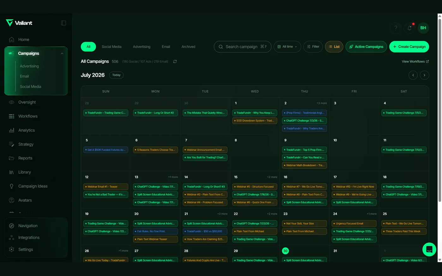Open 'Fair Rules. No Fine Print.' event
442x276 pixels.
click(x=155, y=231)
